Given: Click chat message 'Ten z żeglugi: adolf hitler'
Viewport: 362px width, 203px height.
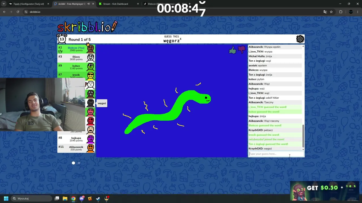Looking at the screenshot, I should 264,98.
